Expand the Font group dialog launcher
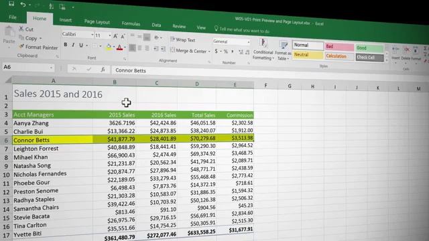Image resolution: width=429 pixels, height=241 pixels. (125, 59)
